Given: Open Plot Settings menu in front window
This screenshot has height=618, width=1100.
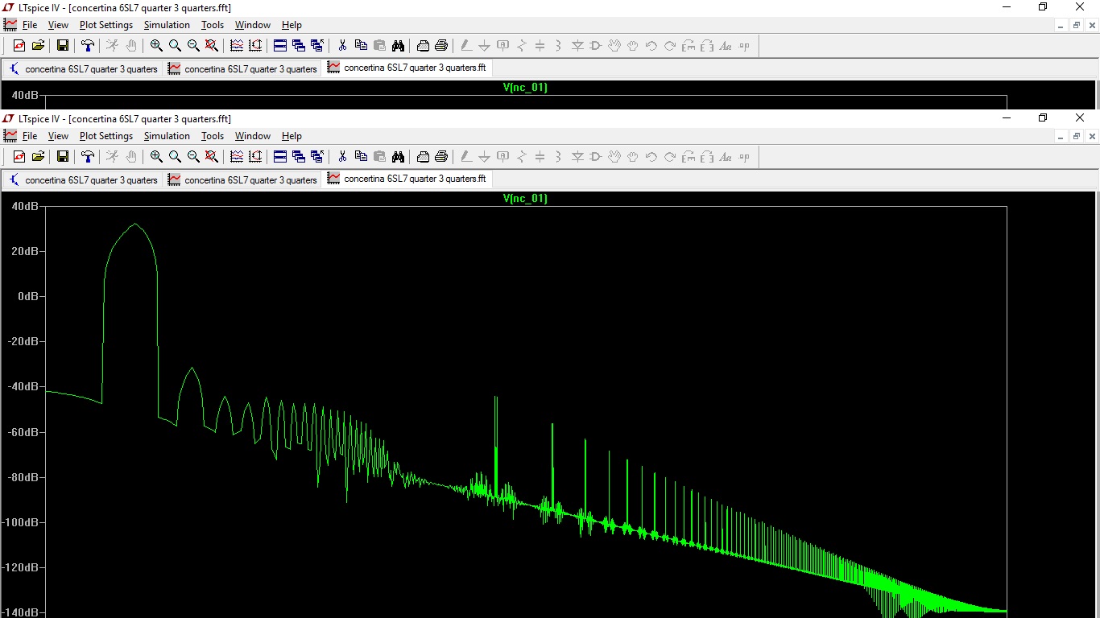Looking at the screenshot, I should coord(106,136).
